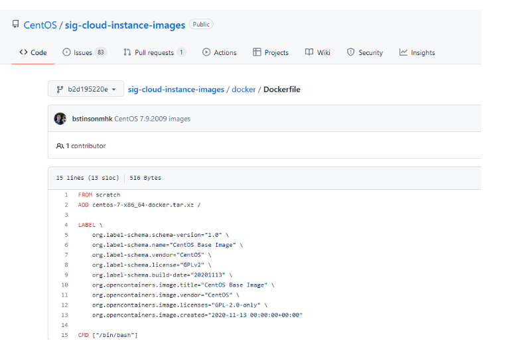Click the Issues count badge 83
The height and width of the screenshot is (343, 505).
click(x=101, y=52)
